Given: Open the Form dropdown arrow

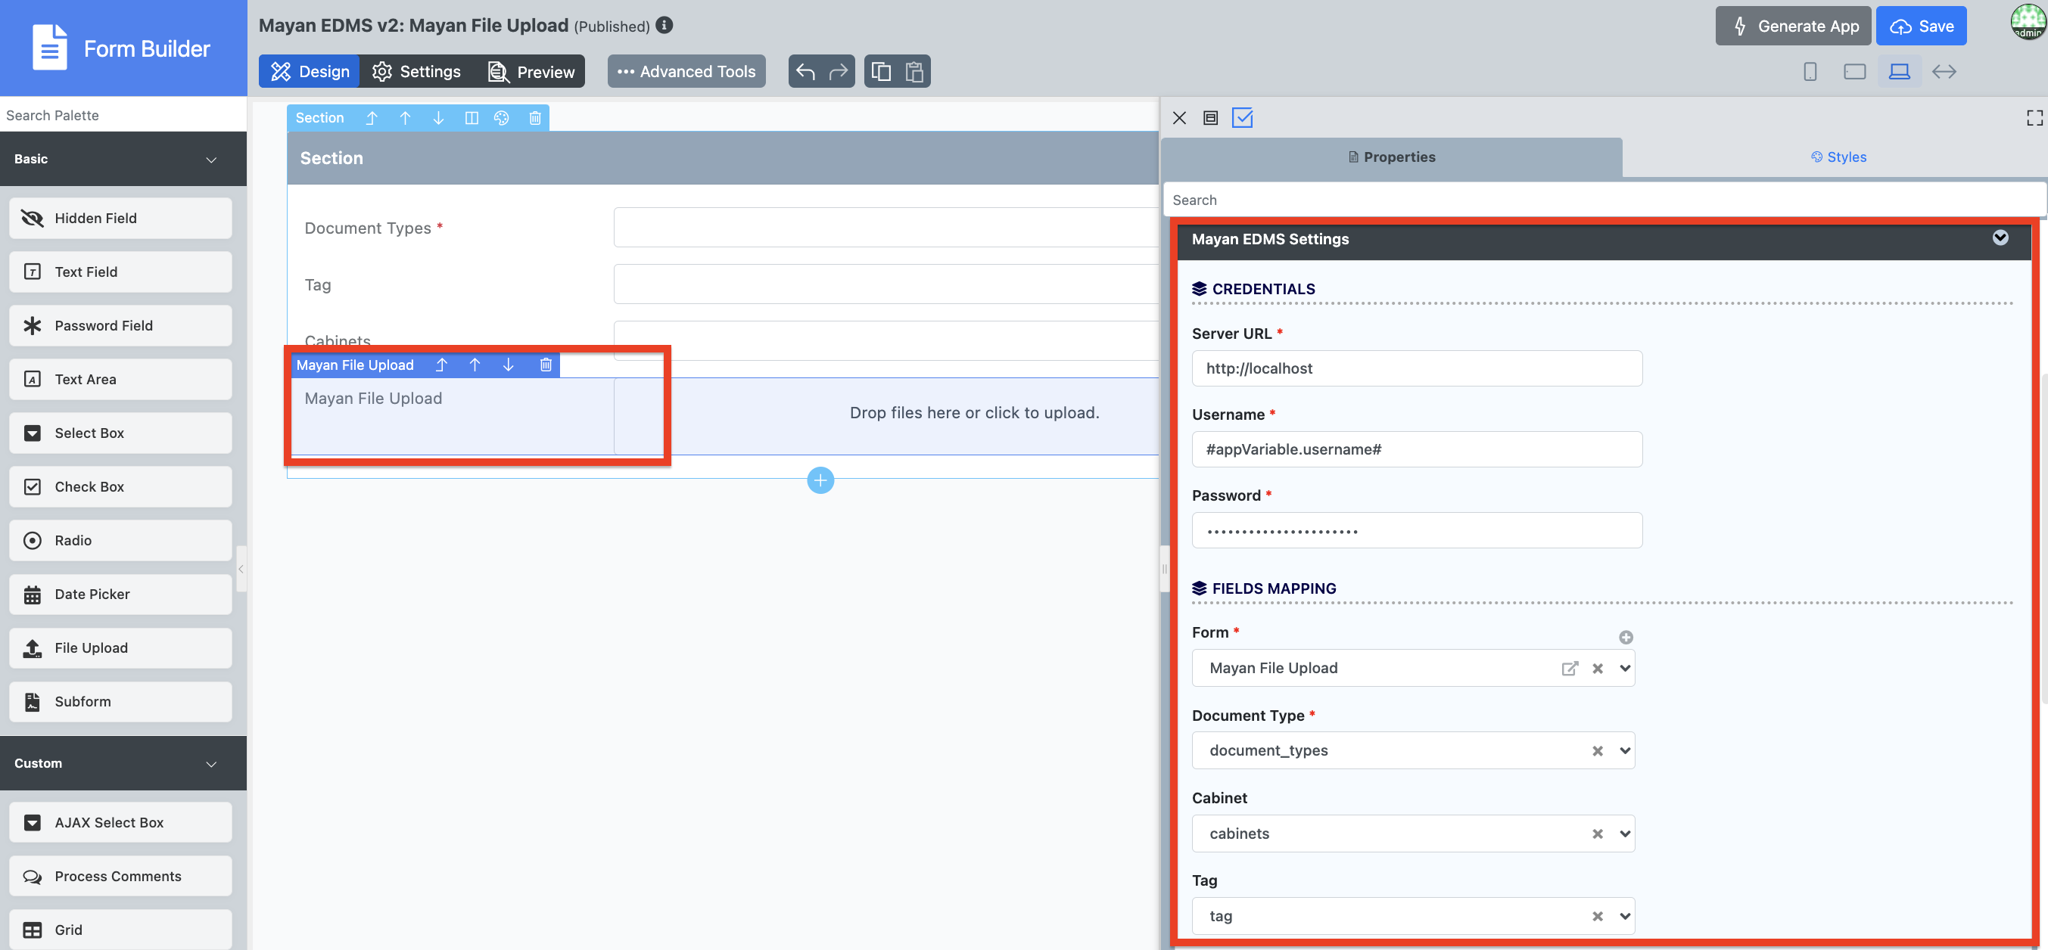Looking at the screenshot, I should [1625, 669].
